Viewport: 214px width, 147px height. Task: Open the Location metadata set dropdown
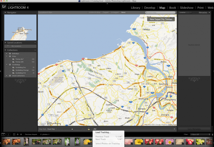(x=185, y=12)
